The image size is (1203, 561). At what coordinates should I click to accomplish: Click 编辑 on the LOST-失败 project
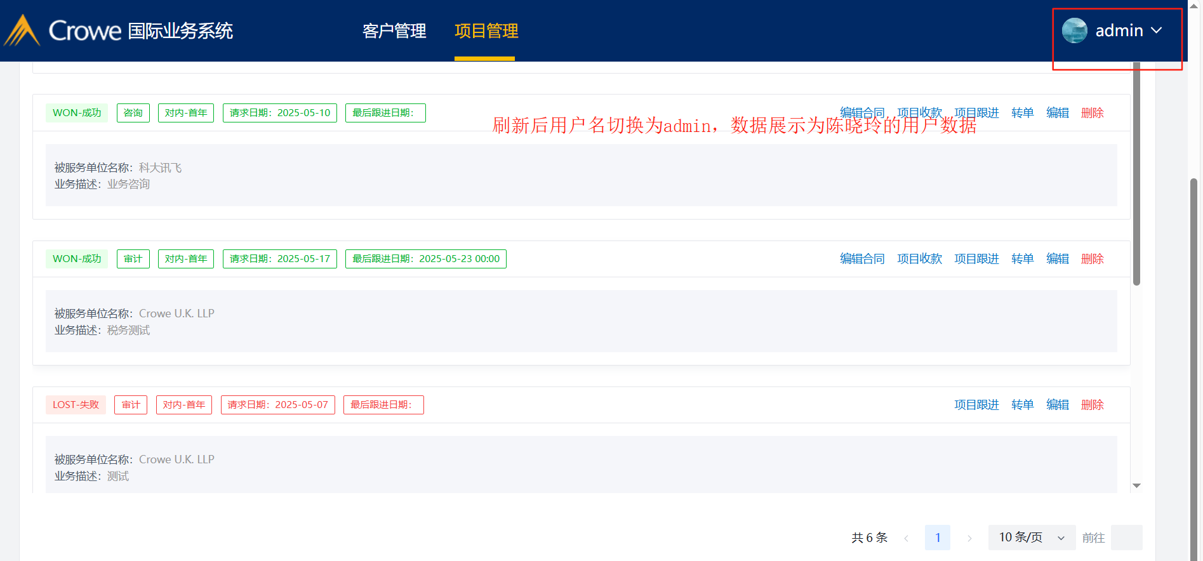[1058, 405]
